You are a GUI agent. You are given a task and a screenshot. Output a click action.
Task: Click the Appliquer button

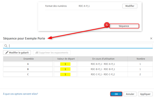click(x=145, y=94)
